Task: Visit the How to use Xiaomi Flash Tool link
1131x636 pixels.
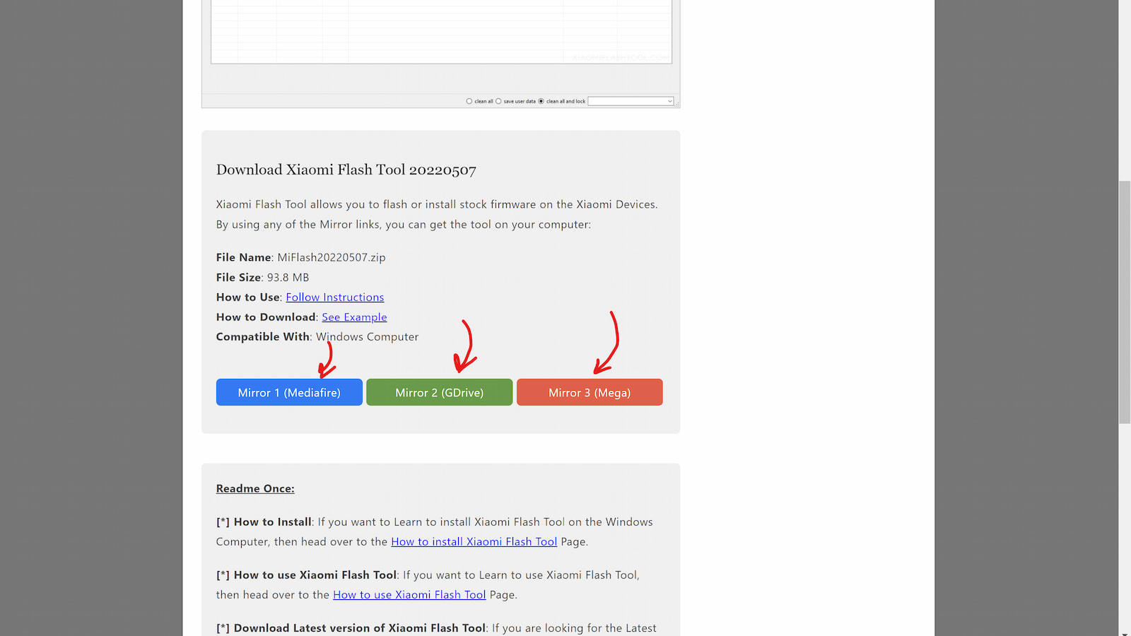Action: coord(409,595)
